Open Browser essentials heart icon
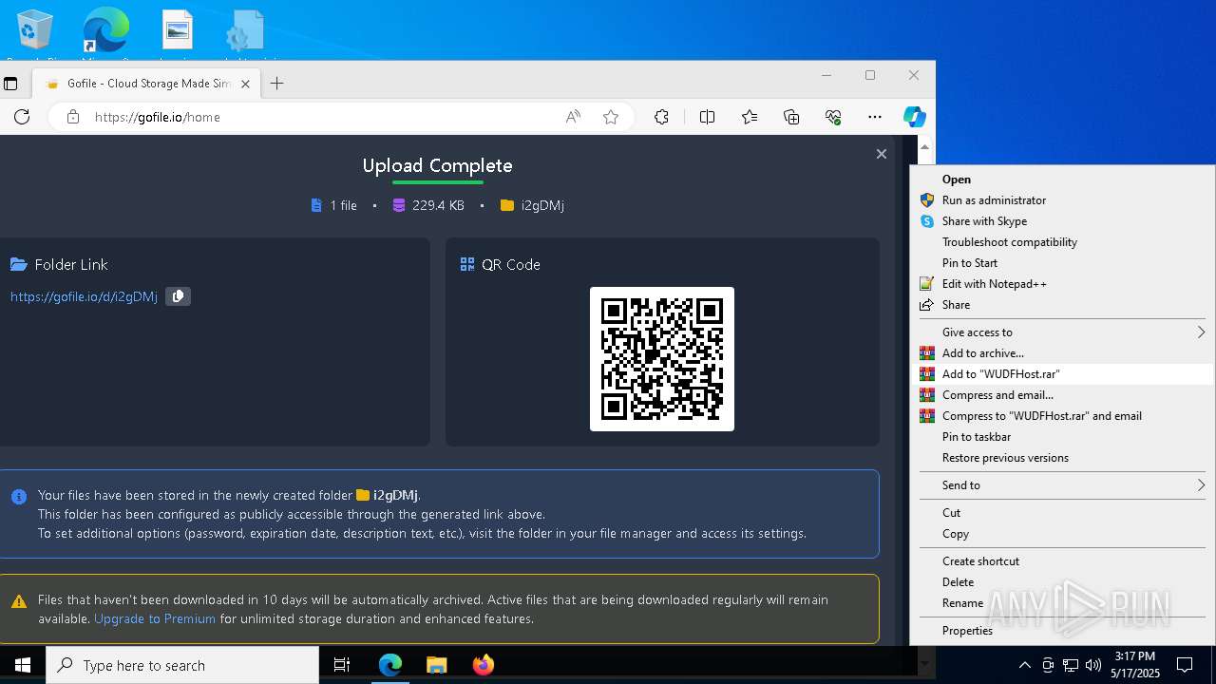 (833, 117)
